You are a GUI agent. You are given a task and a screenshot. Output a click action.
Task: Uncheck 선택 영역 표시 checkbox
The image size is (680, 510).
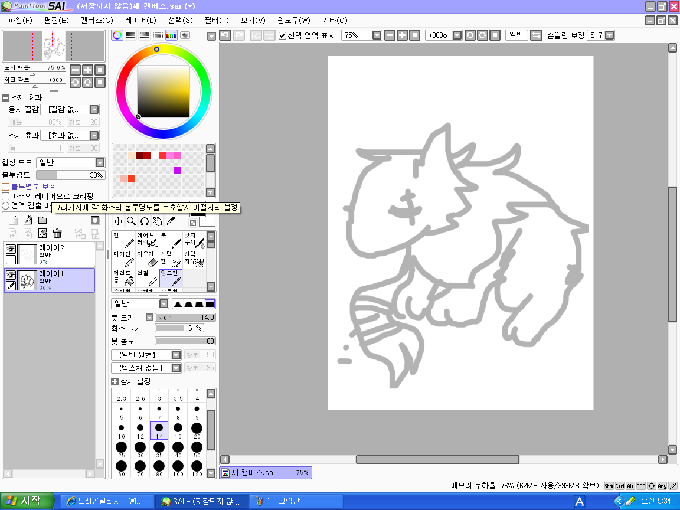282,35
